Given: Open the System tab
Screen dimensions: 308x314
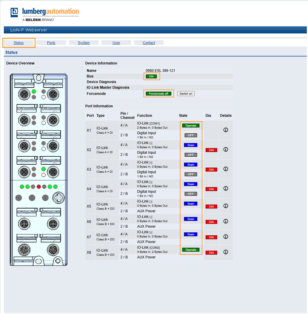Looking at the screenshot, I should (84, 43).
